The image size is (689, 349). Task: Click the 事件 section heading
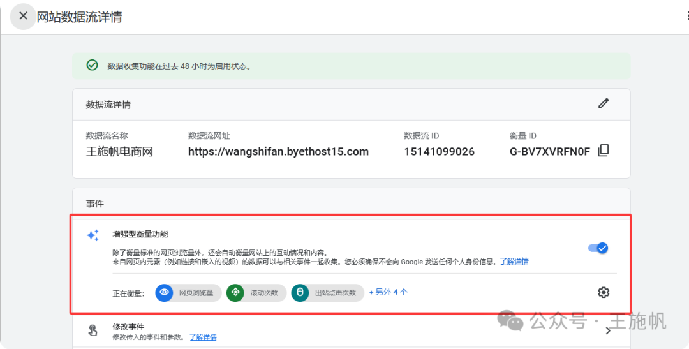coord(95,204)
